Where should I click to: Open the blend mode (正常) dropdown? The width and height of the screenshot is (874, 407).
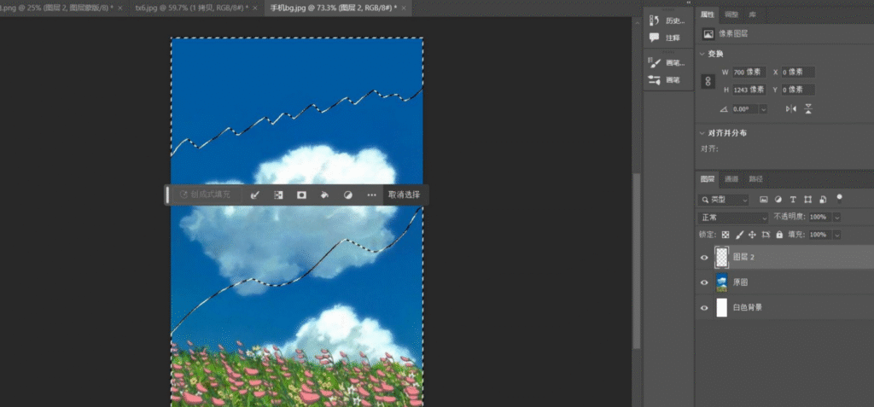[x=733, y=218]
